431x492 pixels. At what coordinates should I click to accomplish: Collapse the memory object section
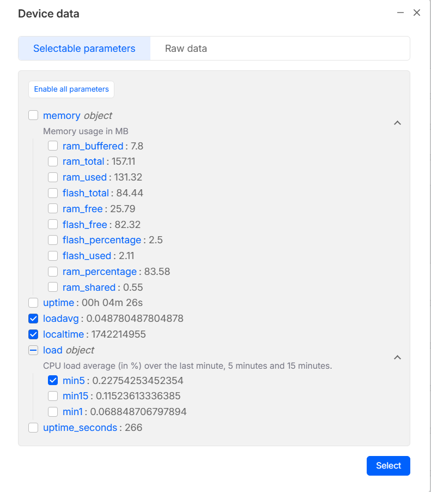pos(397,123)
